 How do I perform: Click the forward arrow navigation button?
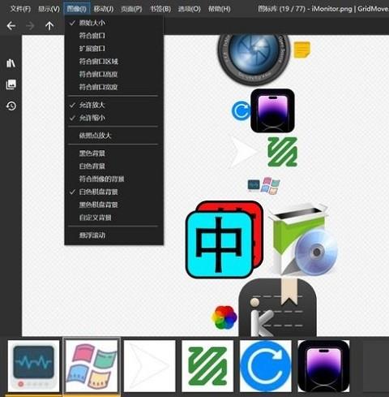pyautogui.click(x=30, y=26)
